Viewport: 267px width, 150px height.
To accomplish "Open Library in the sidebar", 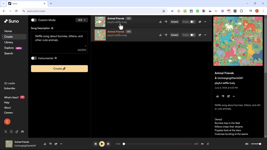I will 9,42.
